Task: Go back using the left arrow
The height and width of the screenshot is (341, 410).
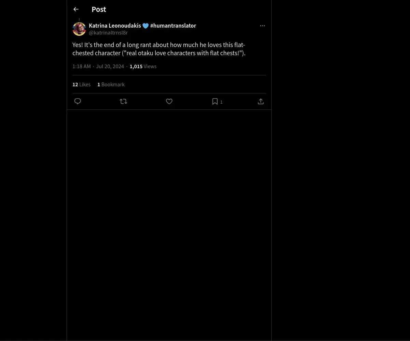Action: [x=76, y=10]
